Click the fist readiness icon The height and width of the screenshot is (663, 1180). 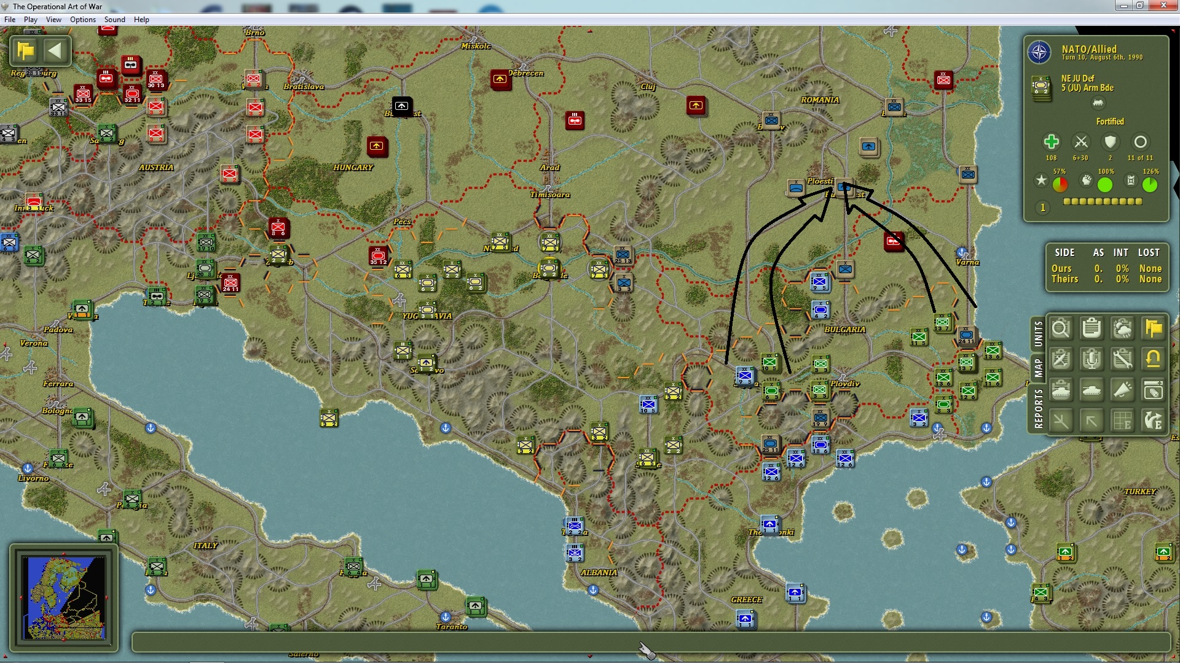click(1087, 180)
